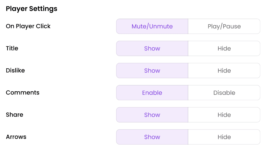Click the On Player Click label
This screenshot has height=150, width=266.
pyautogui.click(x=28, y=26)
